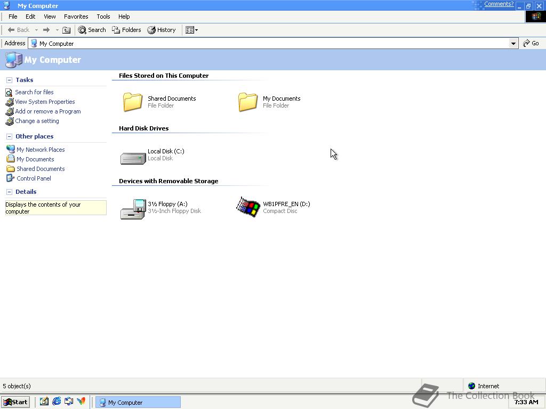Click the My Computer header icon
This screenshot has height=409, width=546.
click(13, 60)
